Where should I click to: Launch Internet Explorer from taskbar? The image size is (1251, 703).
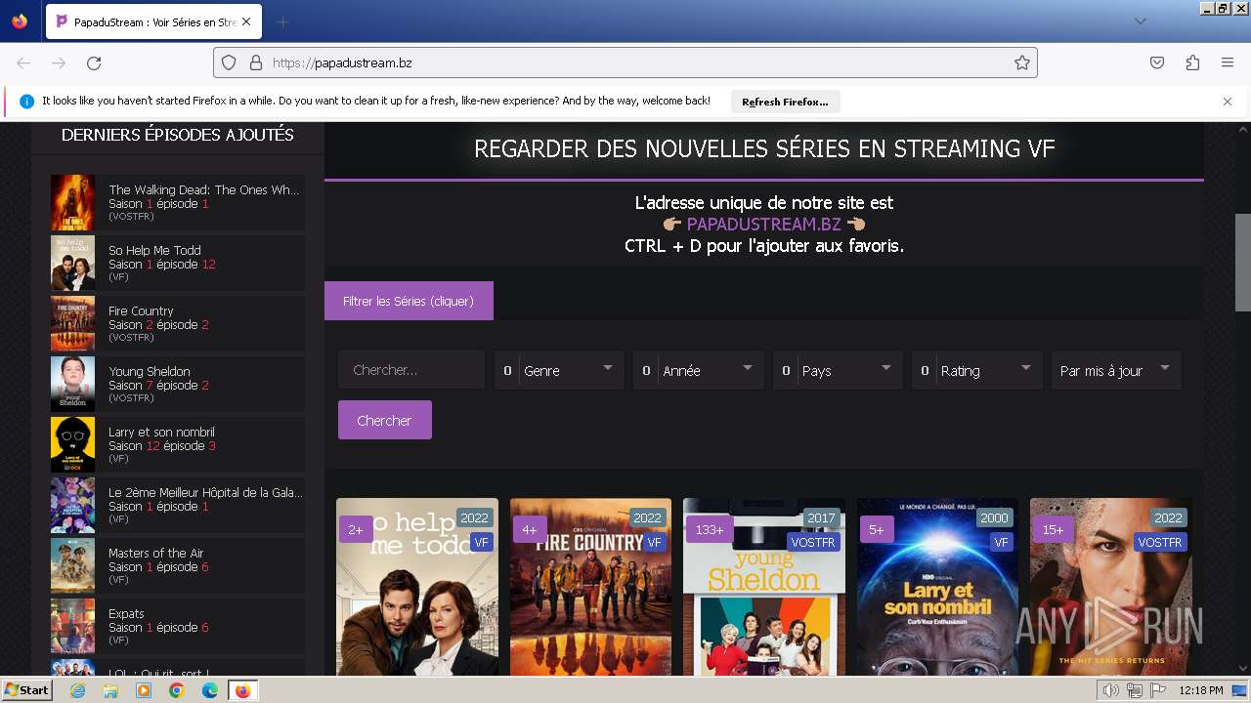tap(78, 690)
